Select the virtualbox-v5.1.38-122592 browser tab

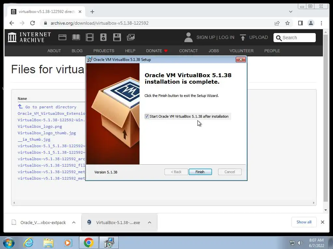point(46,12)
